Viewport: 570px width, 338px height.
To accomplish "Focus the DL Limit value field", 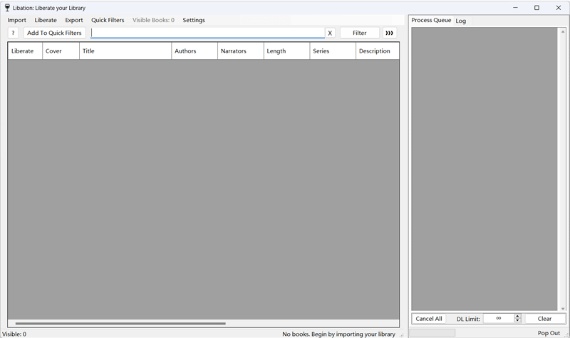I will [x=499, y=318].
